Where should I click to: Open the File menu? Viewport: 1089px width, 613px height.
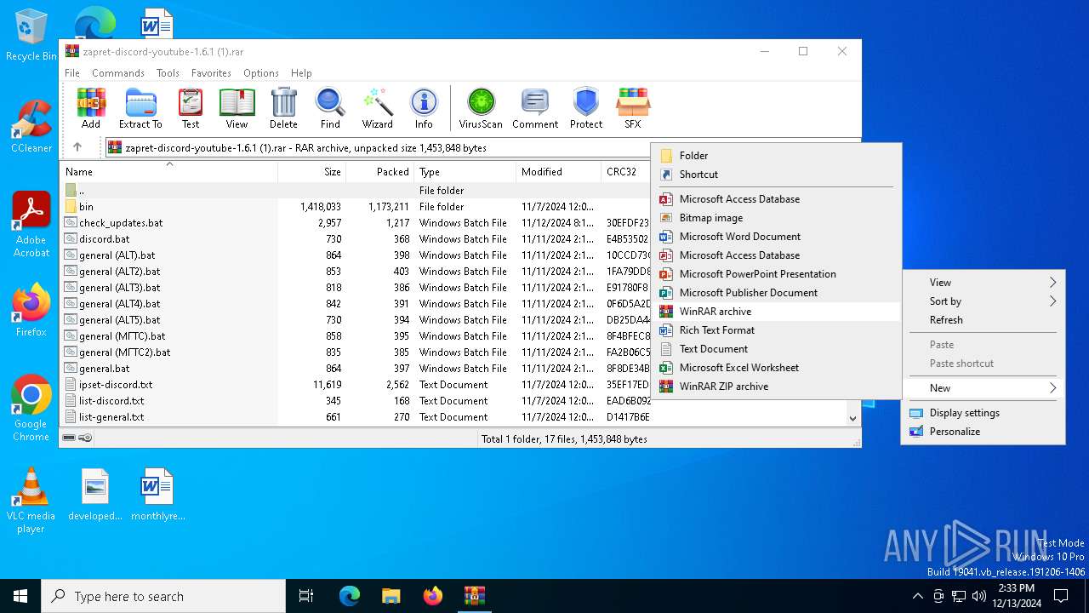[72, 73]
